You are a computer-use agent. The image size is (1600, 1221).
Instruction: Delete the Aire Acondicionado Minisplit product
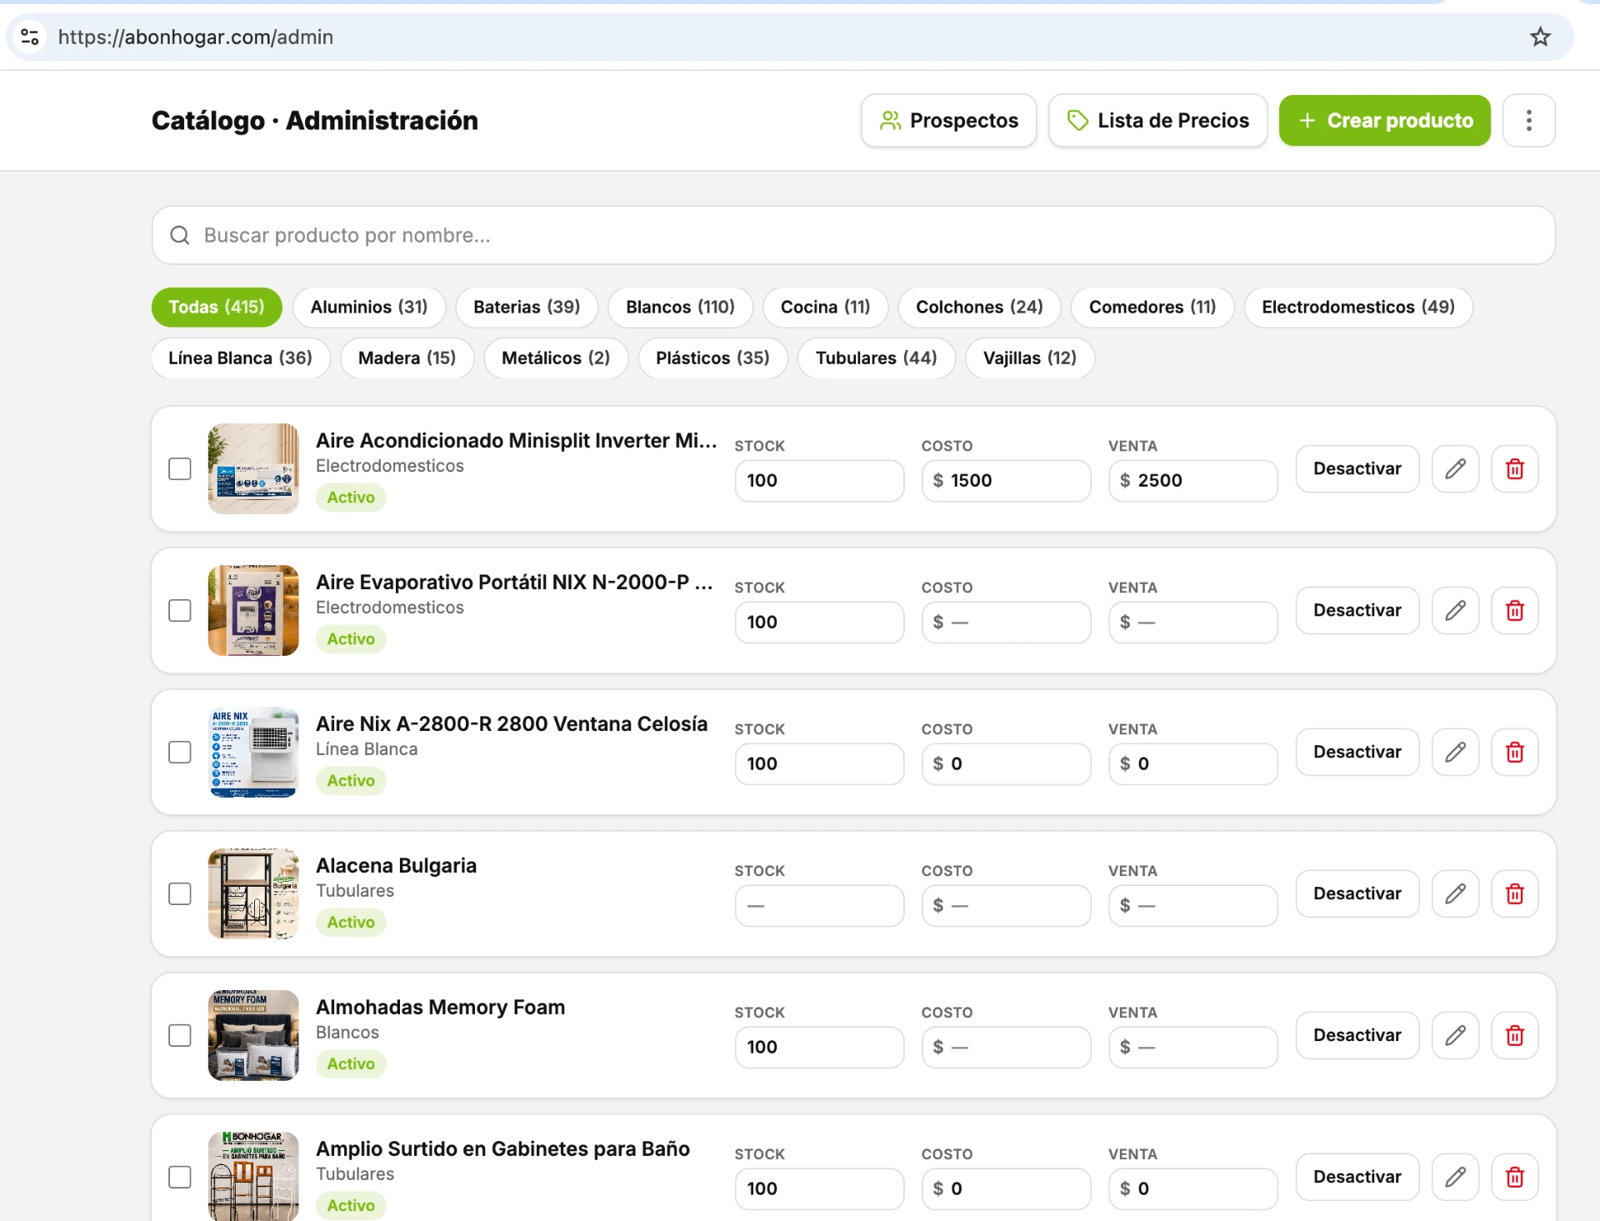click(x=1514, y=468)
